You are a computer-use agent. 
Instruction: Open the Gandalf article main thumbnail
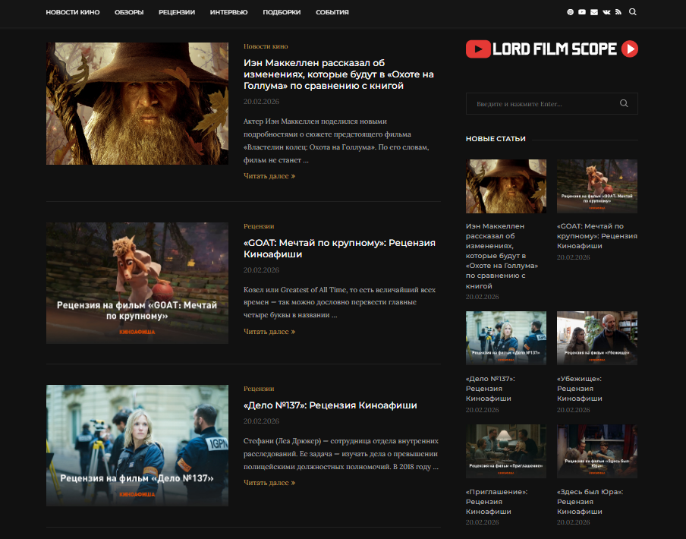(137, 104)
